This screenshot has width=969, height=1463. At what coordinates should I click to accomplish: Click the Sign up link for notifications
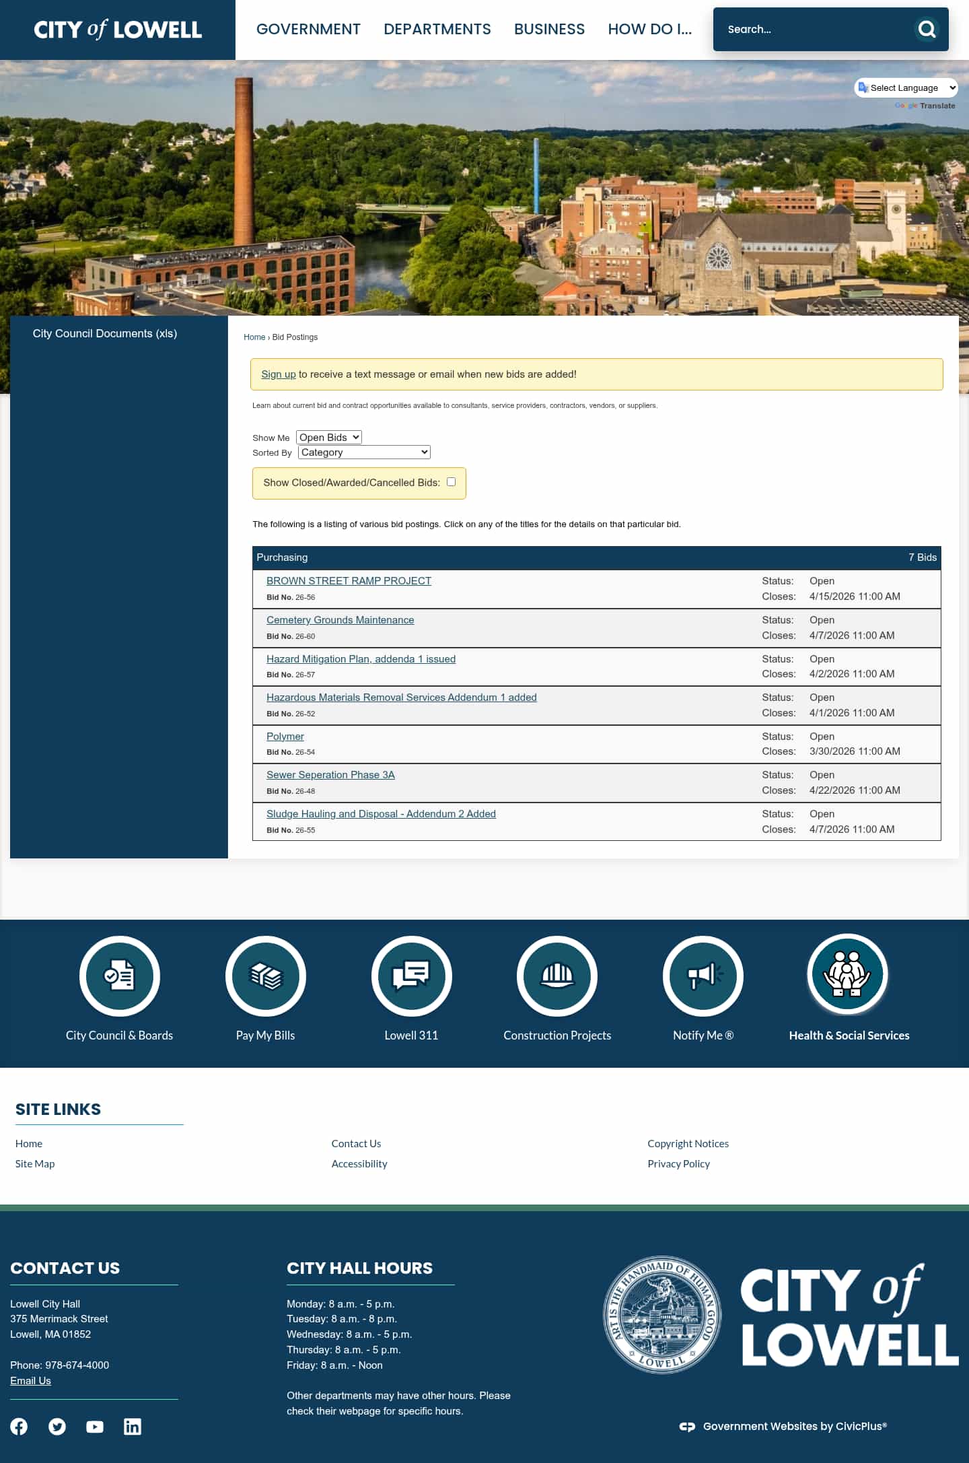[x=279, y=374]
